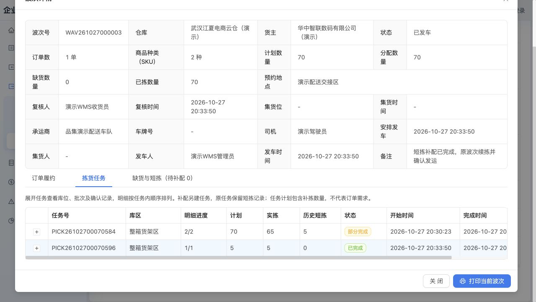Viewport: 536px width, 302px height.
Task: Click owner 华中智联数码有限公司（演示）
Action: [327, 33]
